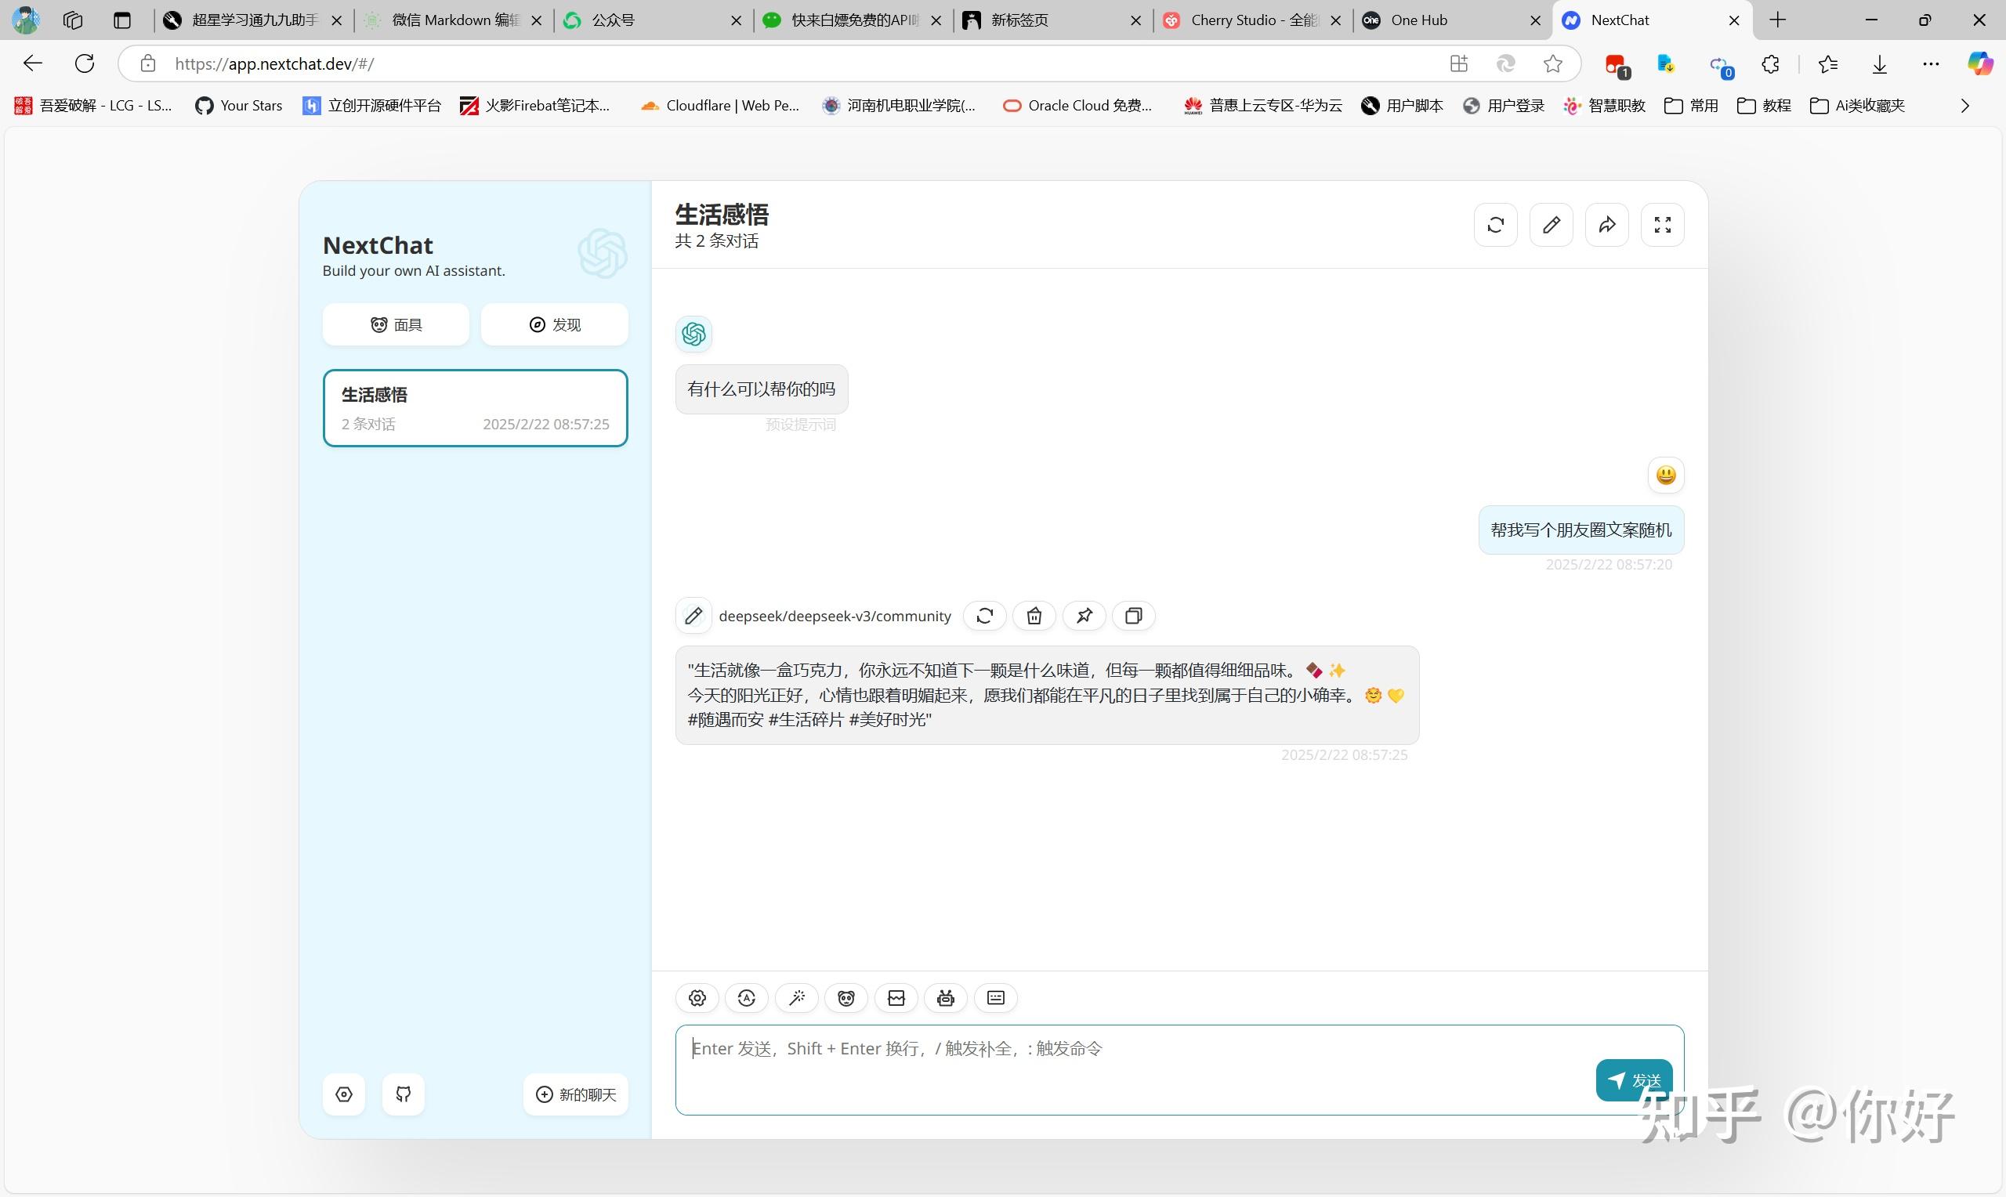Open the share chat arrow icon

pyautogui.click(x=1606, y=225)
